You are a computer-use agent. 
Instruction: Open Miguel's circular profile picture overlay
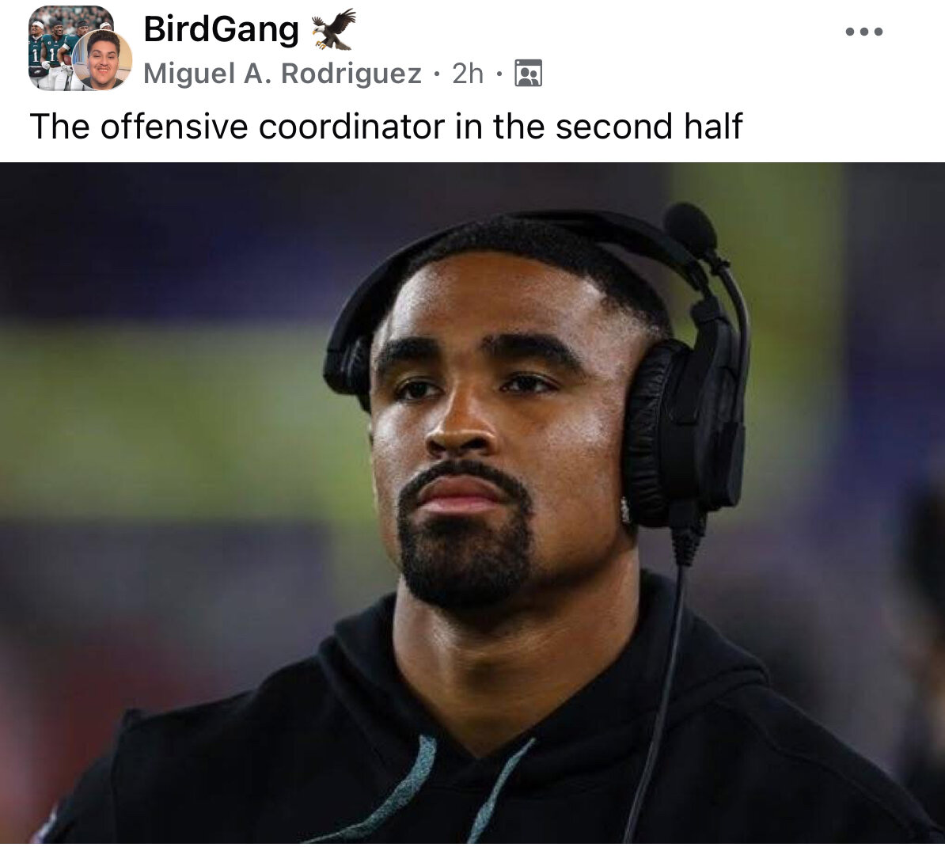102,59
